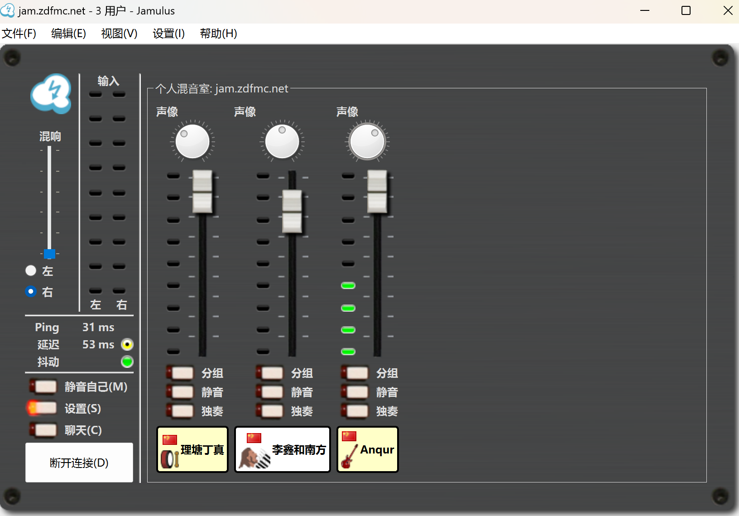This screenshot has height=516, width=739.
Task: Click the pan knob for 理塘丁真
Action: [192, 141]
